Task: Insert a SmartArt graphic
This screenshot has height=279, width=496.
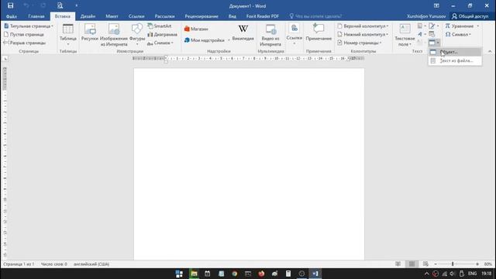Action: [x=160, y=26]
